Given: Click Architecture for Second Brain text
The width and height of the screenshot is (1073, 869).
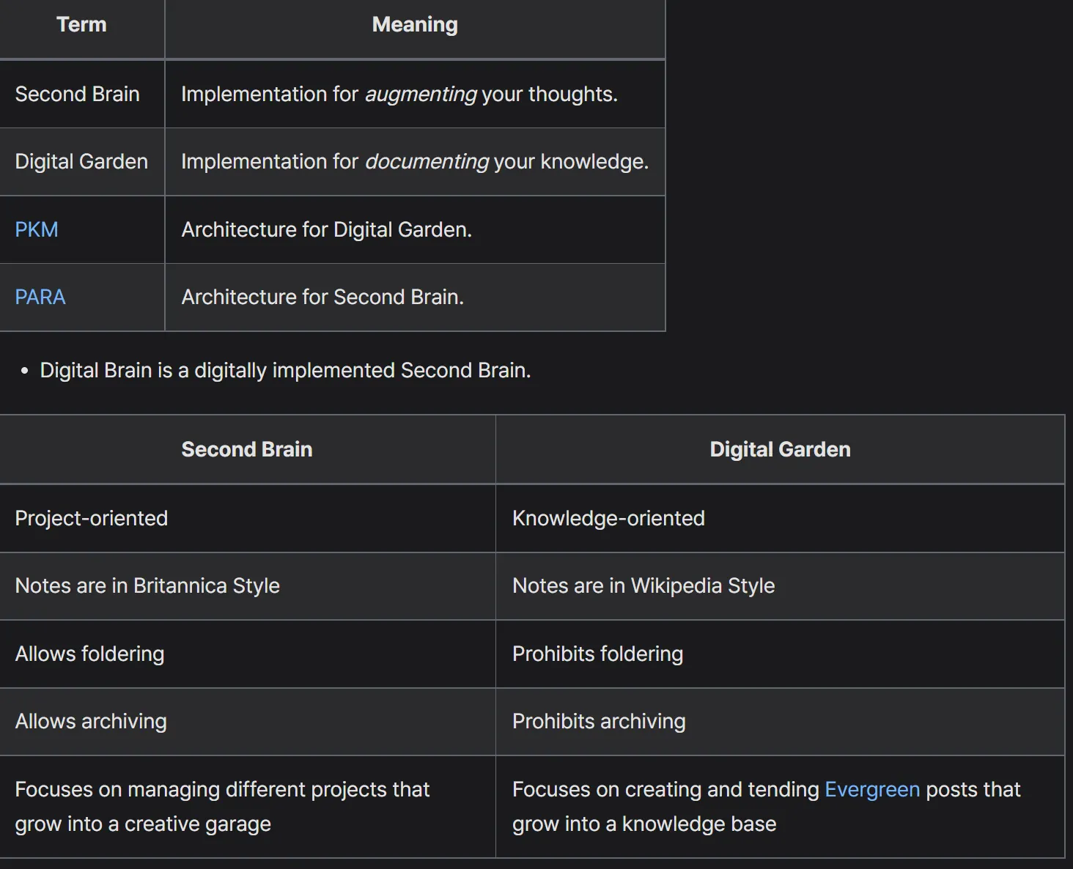Looking at the screenshot, I should [322, 297].
